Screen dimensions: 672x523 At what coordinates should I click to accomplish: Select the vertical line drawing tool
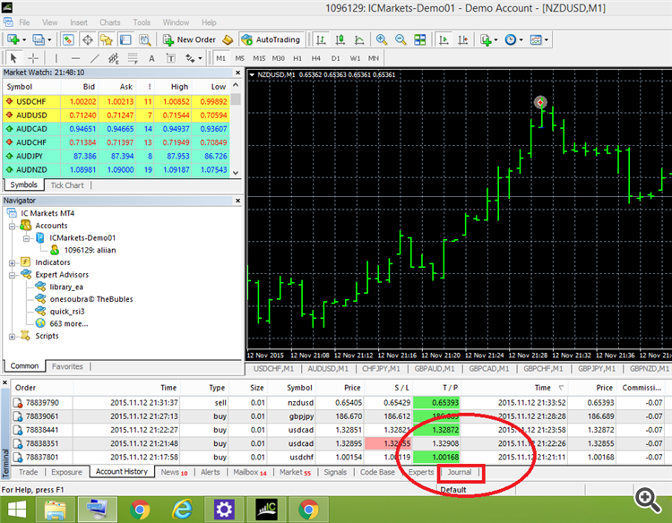tap(56, 58)
